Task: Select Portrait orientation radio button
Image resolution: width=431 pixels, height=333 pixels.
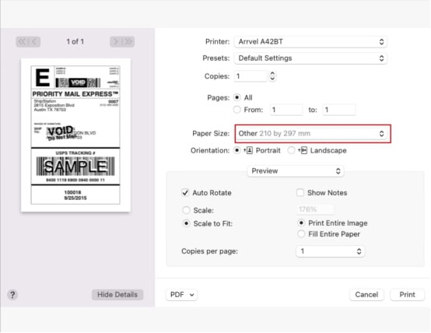Action: pyautogui.click(x=237, y=150)
